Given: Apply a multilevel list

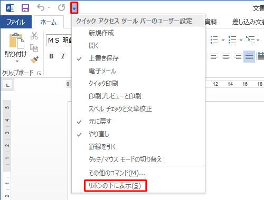Looking at the screenshot, I should 250,40.
